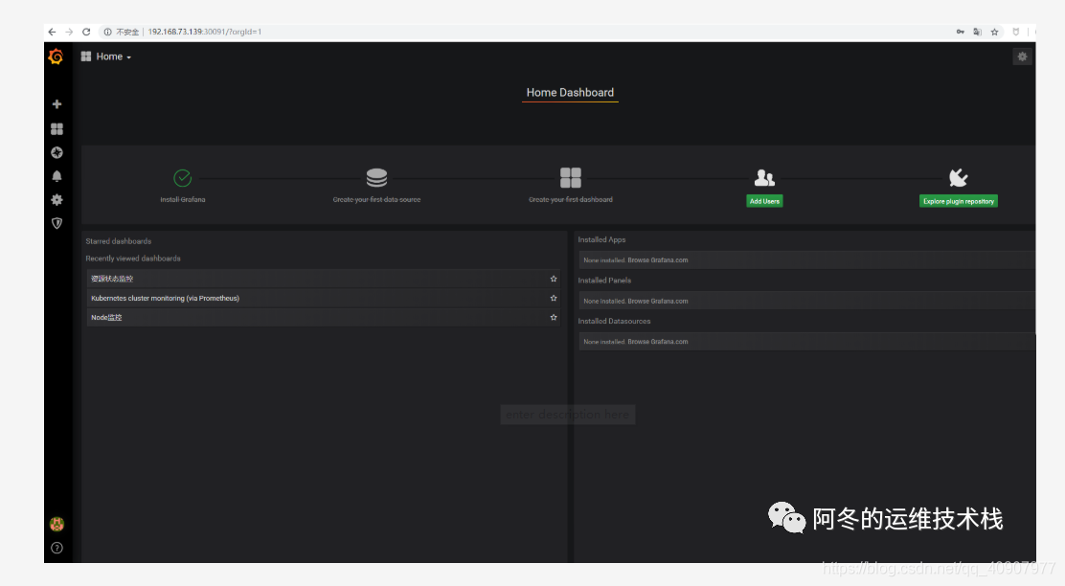This screenshot has width=1065, height=586.
Task: Open Help question mark icon in sidebar
Action: pyautogui.click(x=57, y=548)
